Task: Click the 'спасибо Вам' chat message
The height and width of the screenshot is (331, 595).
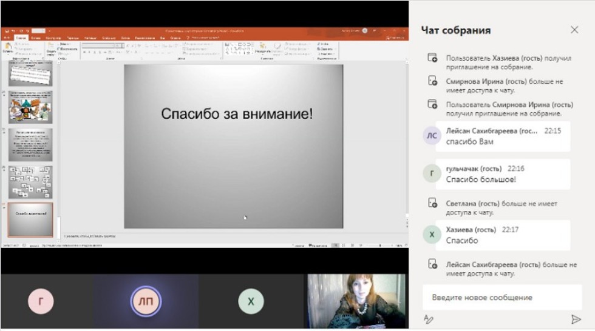Action: click(469, 142)
